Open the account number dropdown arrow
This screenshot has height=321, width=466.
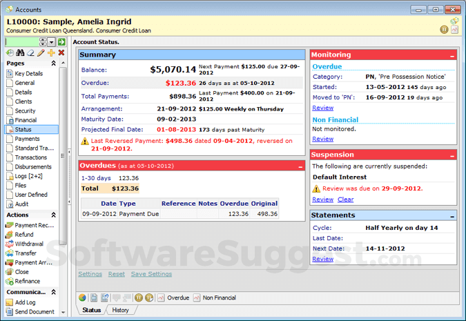coord(52,42)
